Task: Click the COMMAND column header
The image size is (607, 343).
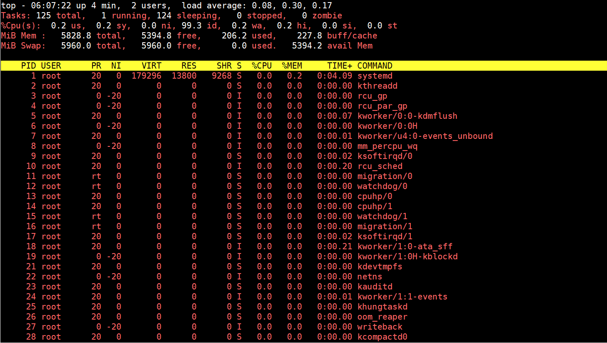Action: (375, 66)
